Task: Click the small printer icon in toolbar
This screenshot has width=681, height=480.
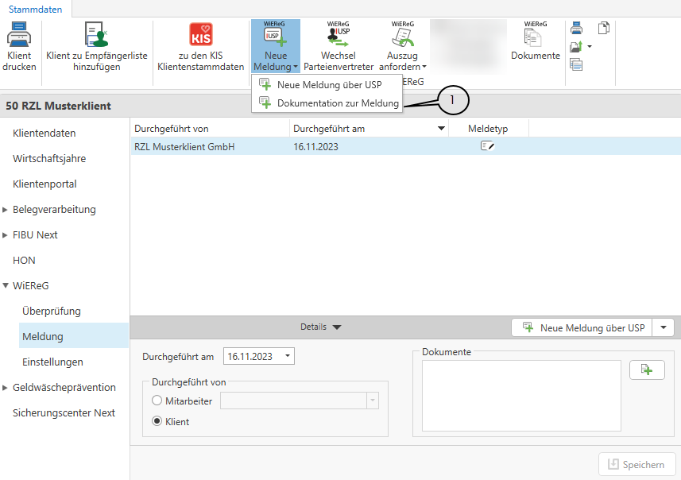Action: [576, 29]
